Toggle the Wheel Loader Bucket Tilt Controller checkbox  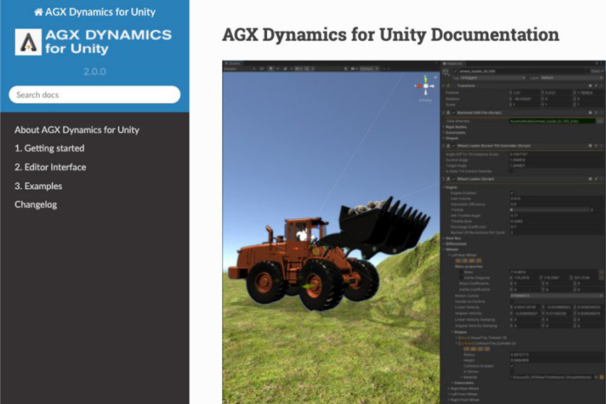(454, 145)
